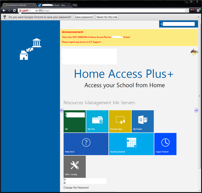Click the right carousel arrow
The width and height of the screenshot is (202, 193).
(x=196, y=110)
